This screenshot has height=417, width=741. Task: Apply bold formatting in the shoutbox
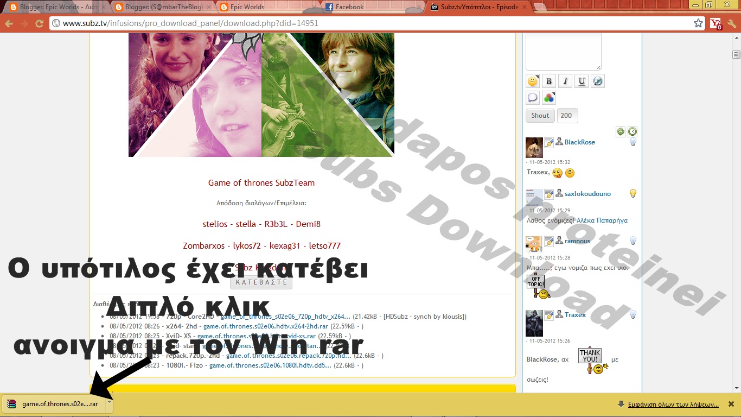[x=549, y=81]
